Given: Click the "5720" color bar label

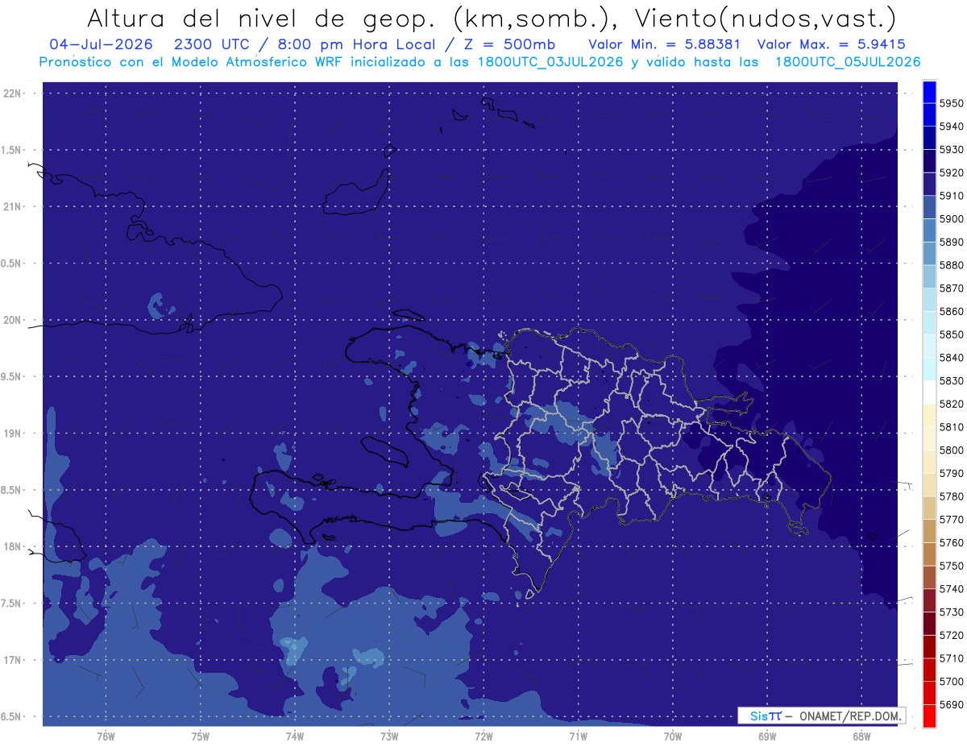Looking at the screenshot, I should point(951,636).
